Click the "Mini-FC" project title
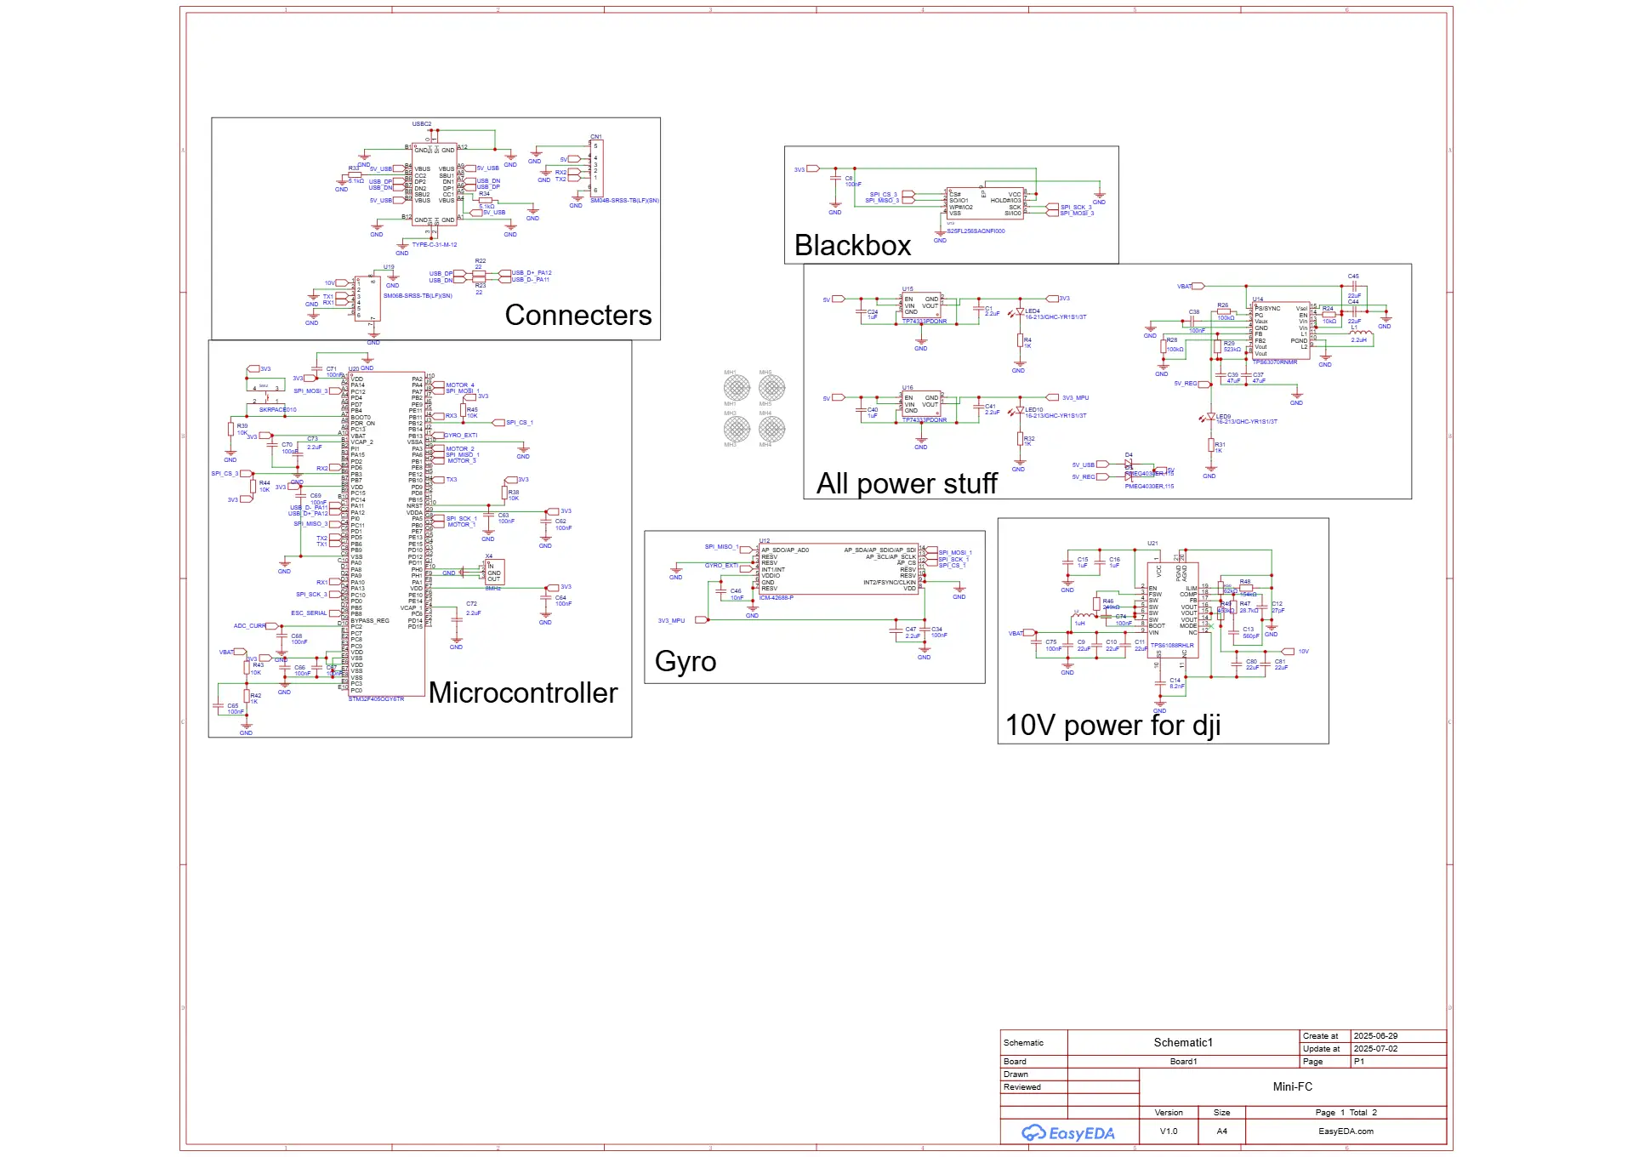The height and width of the screenshot is (1157, 1633). point(1293,1087)
